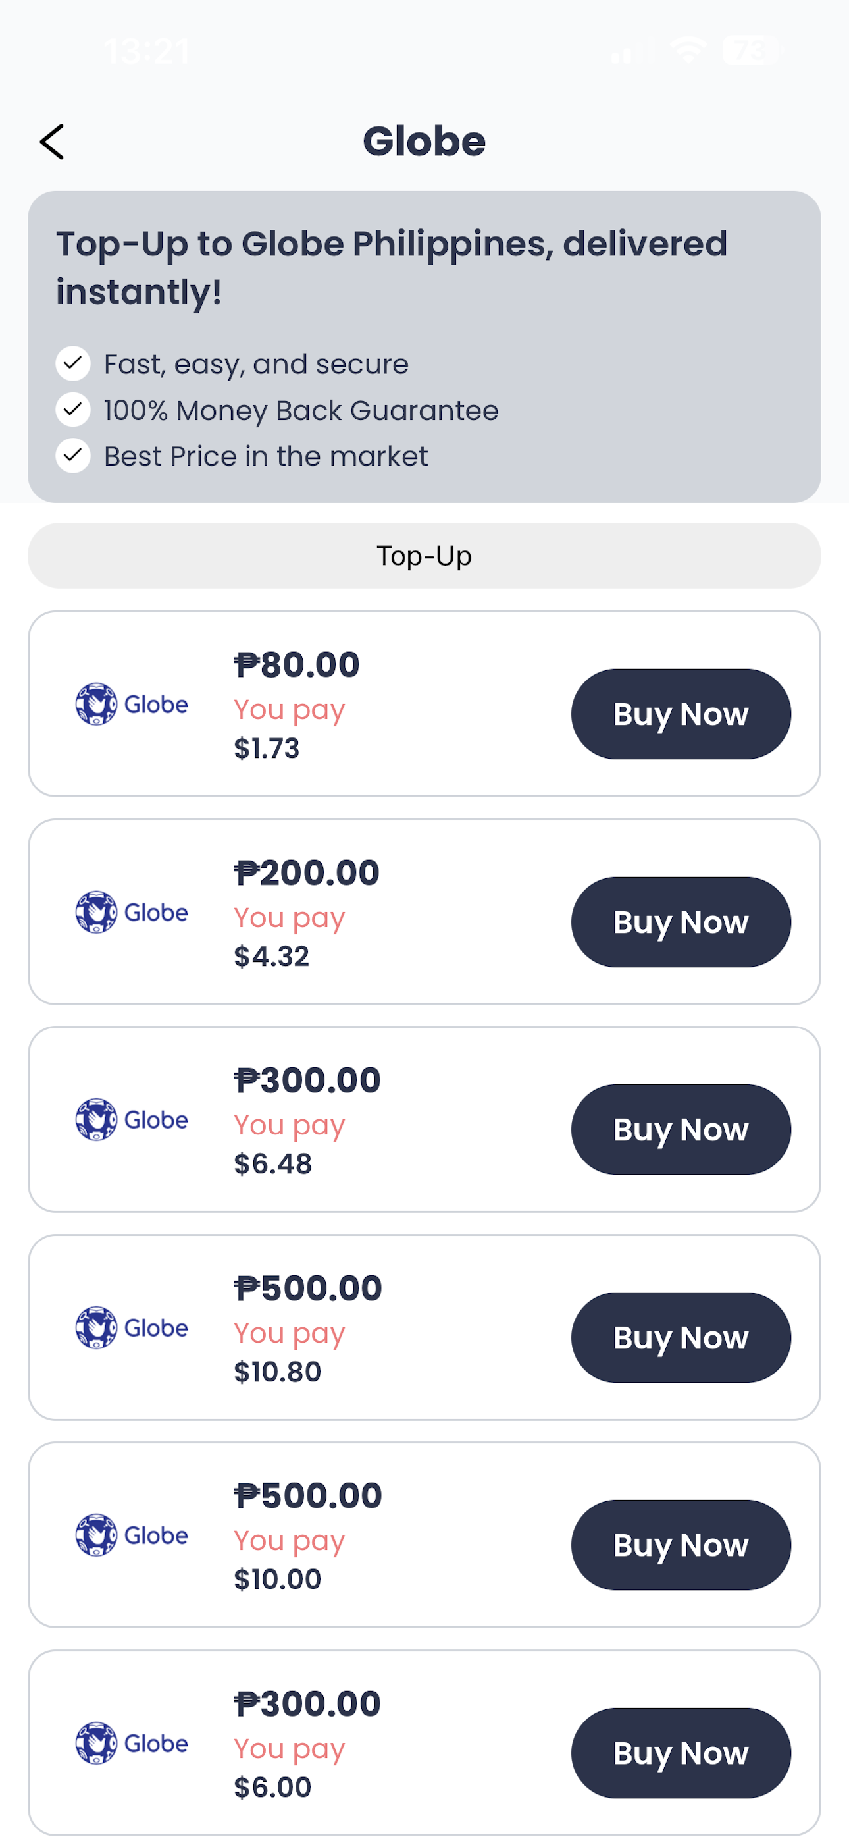
Task: Buy Now the ₱80.00 top-up
Action: click(x=681, y=714)
